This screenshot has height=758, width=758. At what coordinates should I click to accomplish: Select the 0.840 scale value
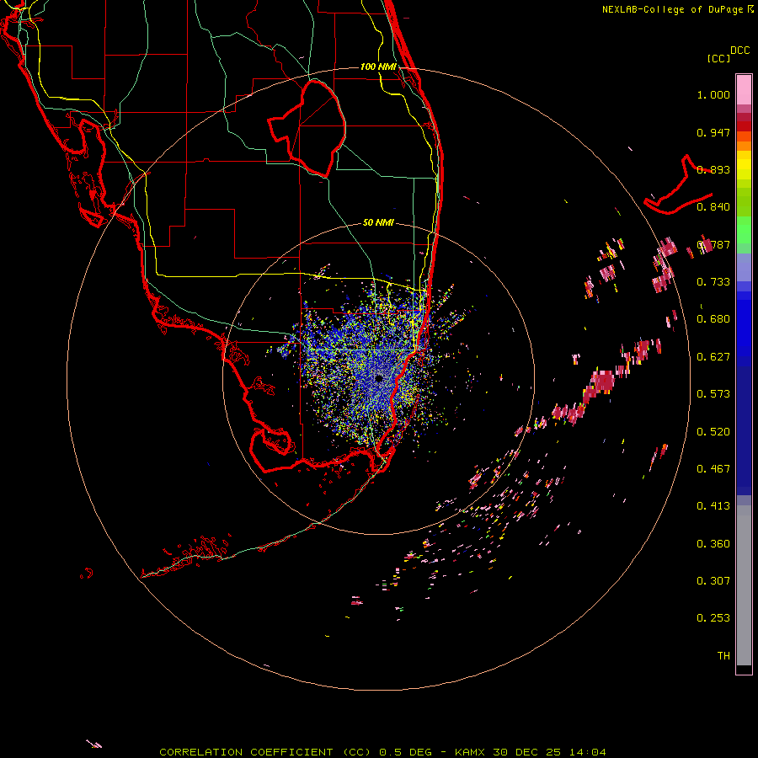pyautogui.click(x=713, y=207)
